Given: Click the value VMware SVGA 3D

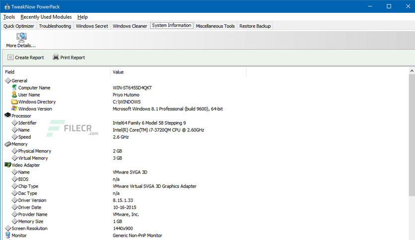Looking at the screenshot, I should 130,172.
